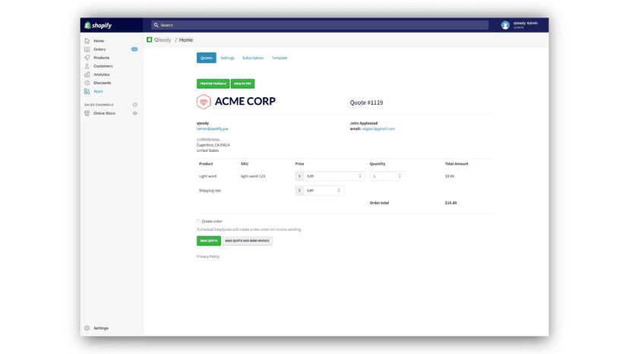Image resolution: width=629 pixels, height=354 pixels.
Task: Open the Discounts icon
Action: [87, 83]
